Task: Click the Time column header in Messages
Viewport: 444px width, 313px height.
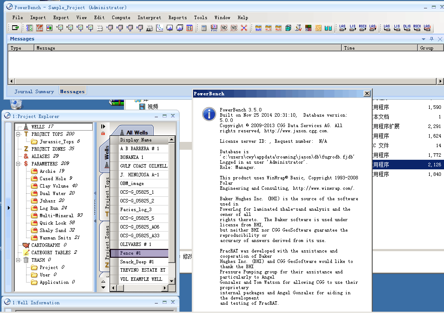Action: click(x=380, y=48)
